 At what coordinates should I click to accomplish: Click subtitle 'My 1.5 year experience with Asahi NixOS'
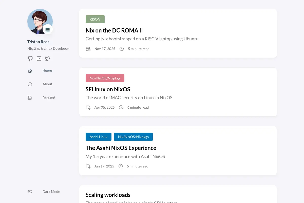(125, 157)
